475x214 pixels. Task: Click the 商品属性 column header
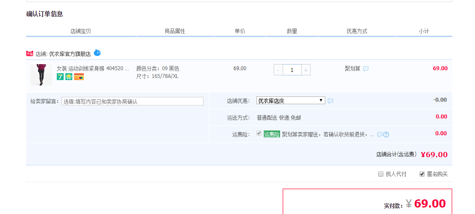pyautogui.click(x=175, y=31)
